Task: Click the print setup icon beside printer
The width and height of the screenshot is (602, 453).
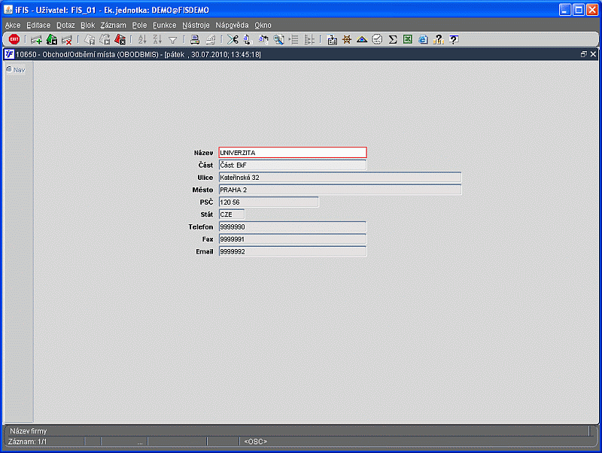Action: tap(211, 39)
